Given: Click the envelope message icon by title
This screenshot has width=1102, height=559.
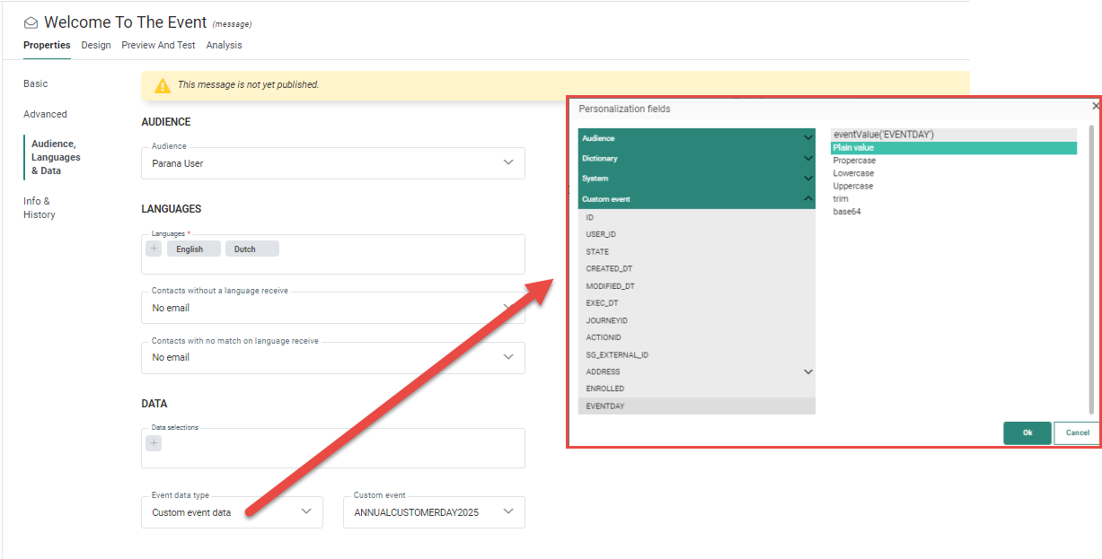Looking at the screenshot, I should pyautogui.click(x=31, y=22).
